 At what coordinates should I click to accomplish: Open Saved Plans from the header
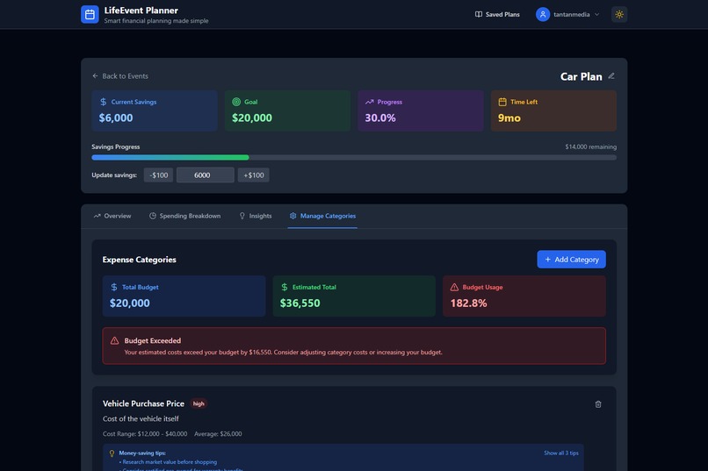coord(497,14)
